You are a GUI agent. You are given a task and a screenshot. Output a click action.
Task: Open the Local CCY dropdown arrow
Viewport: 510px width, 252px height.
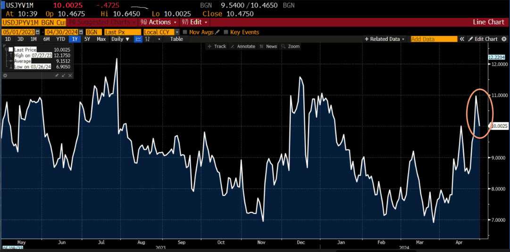[177, 32]
